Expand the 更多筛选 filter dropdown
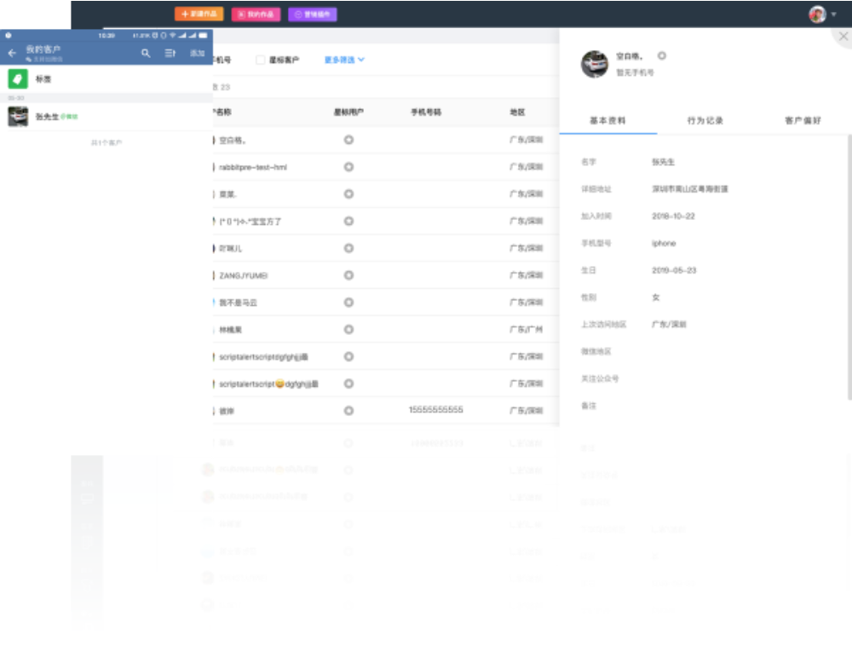This screenshot has width=852, height=657. pyautogui.click(x=344, y=60)
